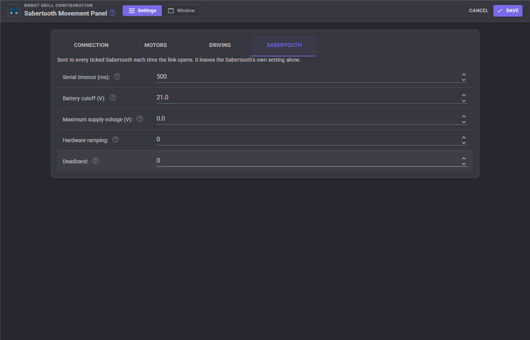Switch to Settings view
The image size is (530, 340).
tap(142, 11)
